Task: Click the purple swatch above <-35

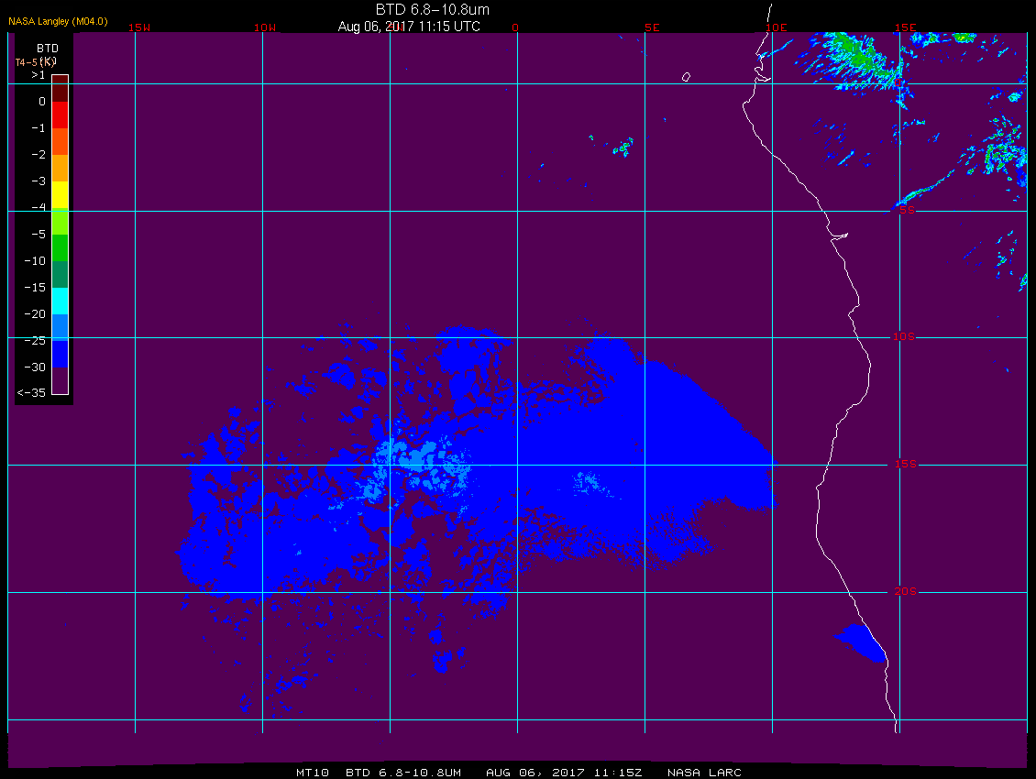Action: [x=61, y=380]
